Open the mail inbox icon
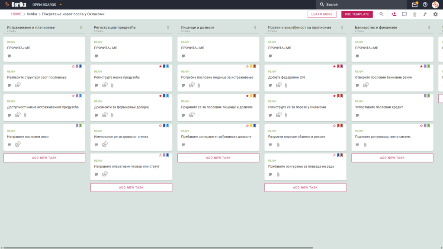The image size is (443, 249). [414, 4]
